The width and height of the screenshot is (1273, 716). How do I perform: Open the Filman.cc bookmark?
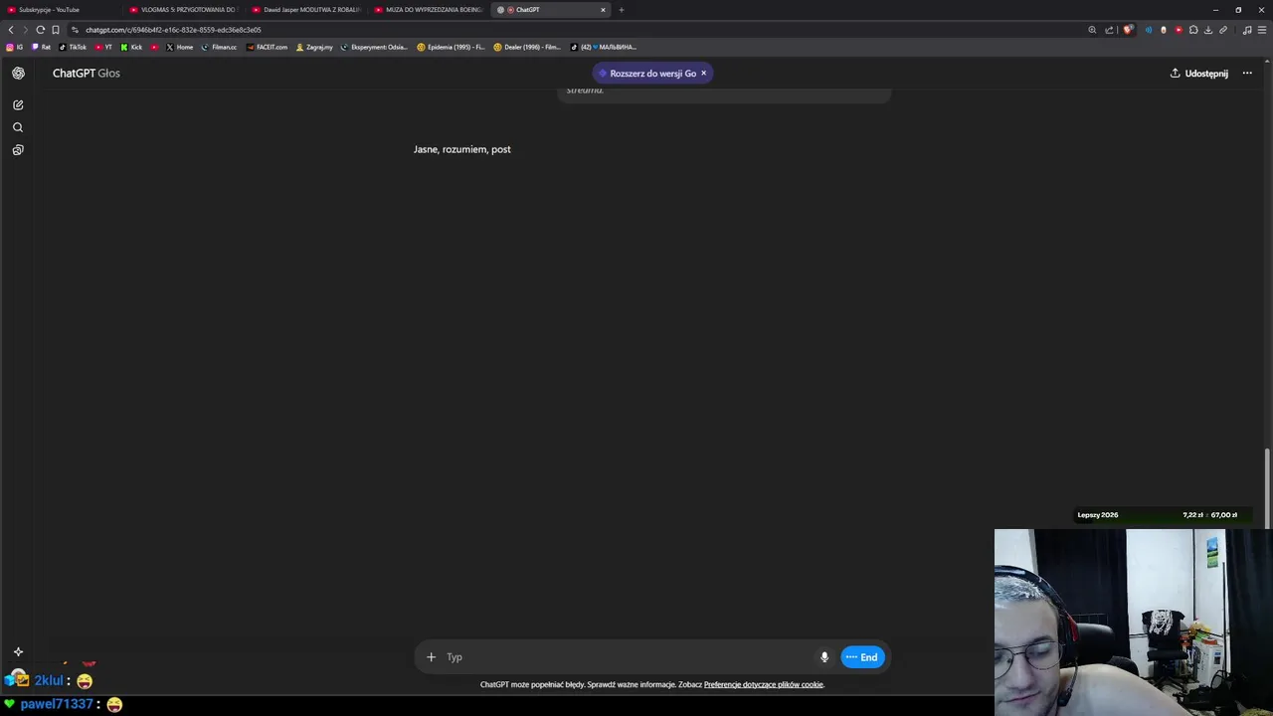(x=219, y=47)
